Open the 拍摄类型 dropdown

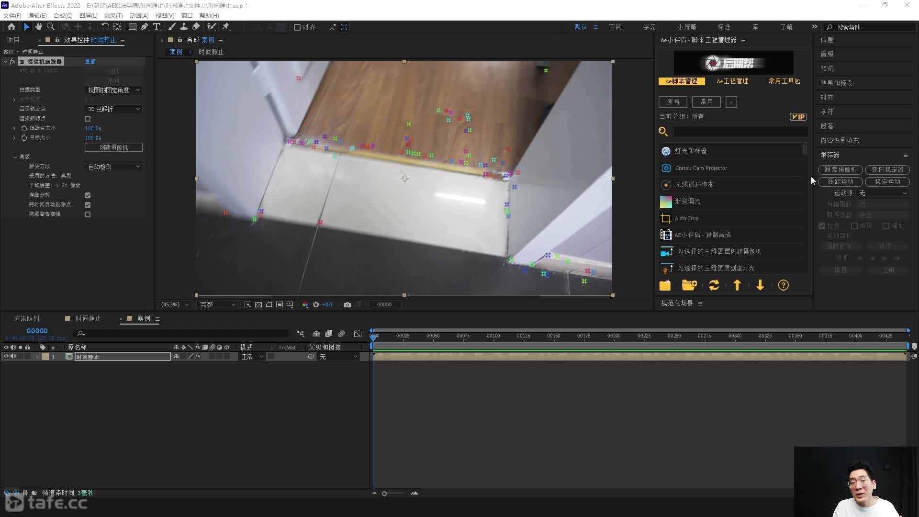click(114, 90)
